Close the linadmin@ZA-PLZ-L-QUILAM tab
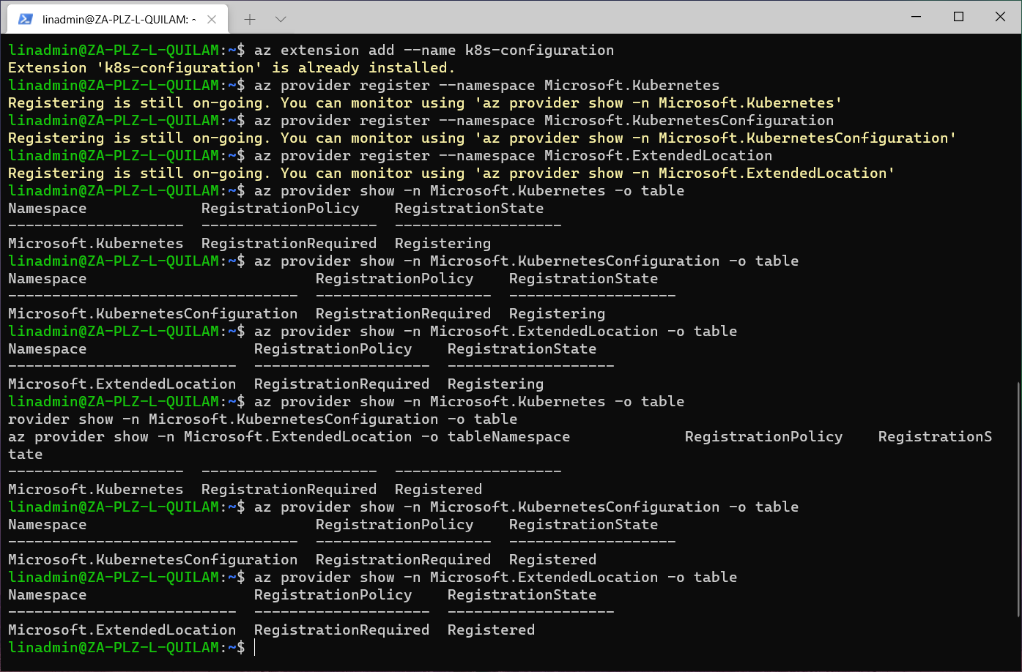Image resolution: width=1022 pixels, height=672 pixels. (x=212, y=19)
